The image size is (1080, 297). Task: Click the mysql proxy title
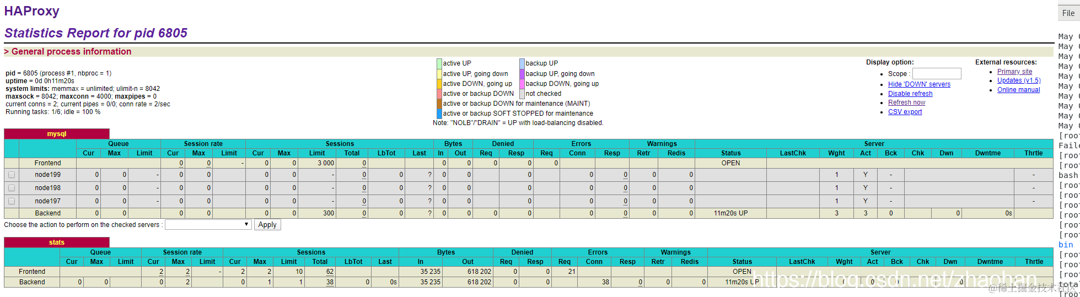56,134
